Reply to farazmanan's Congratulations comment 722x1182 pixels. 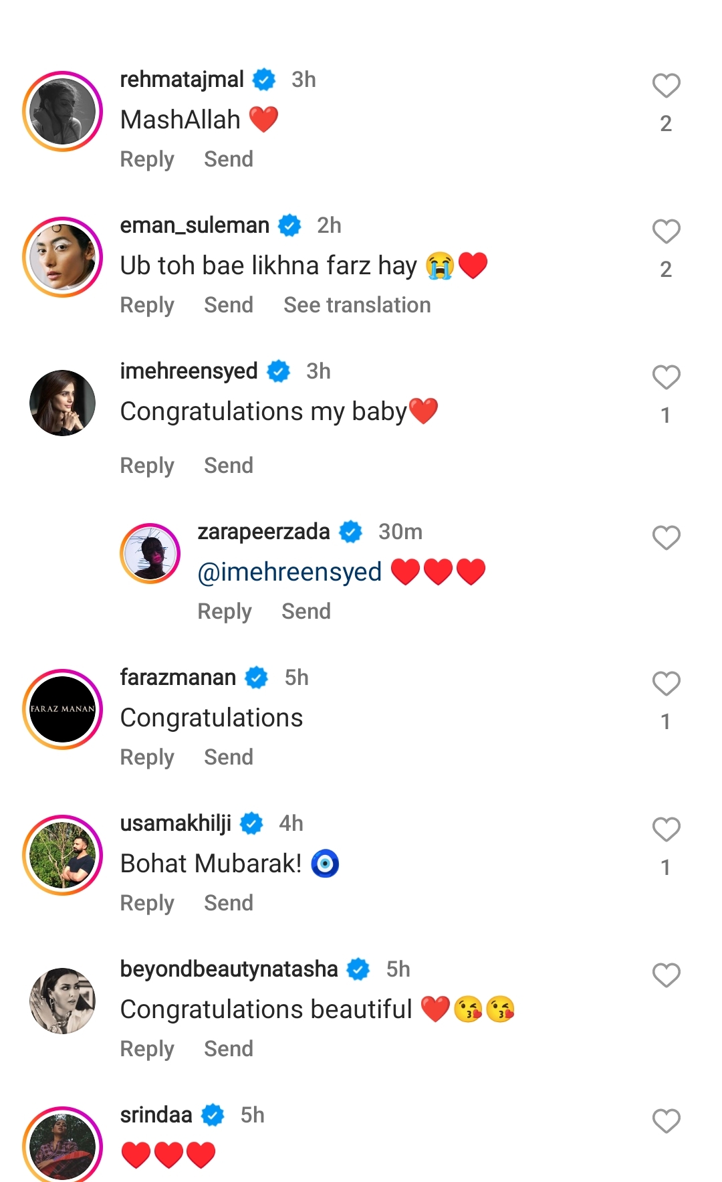pos(147,757)
